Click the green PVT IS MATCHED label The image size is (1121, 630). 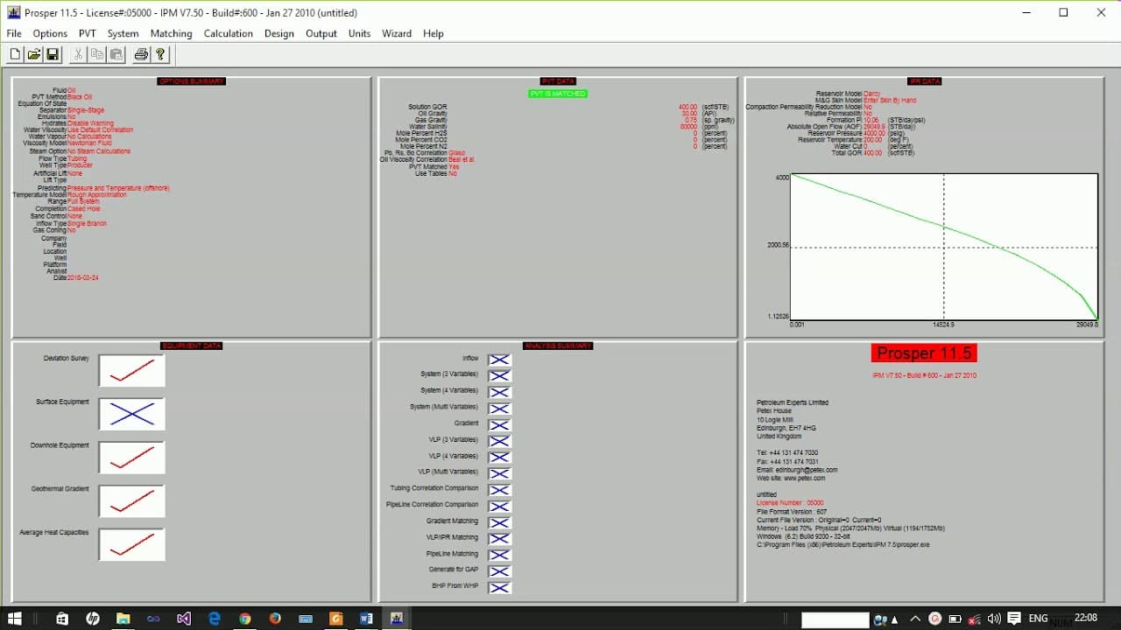(558, 94)
